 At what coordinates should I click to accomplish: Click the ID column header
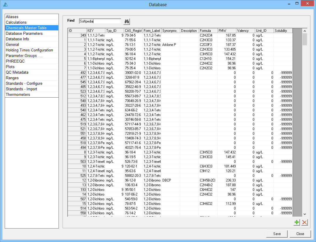tap(77, 31)
